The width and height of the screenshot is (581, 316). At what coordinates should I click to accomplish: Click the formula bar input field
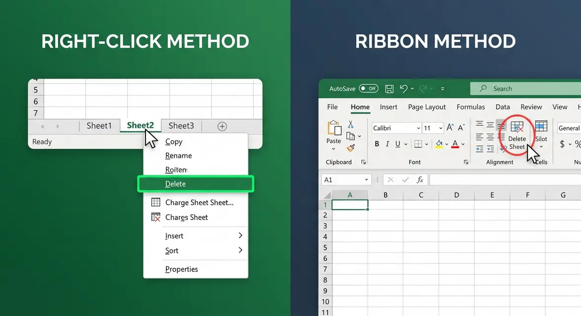pyautogui.click(x=505, y=180)
